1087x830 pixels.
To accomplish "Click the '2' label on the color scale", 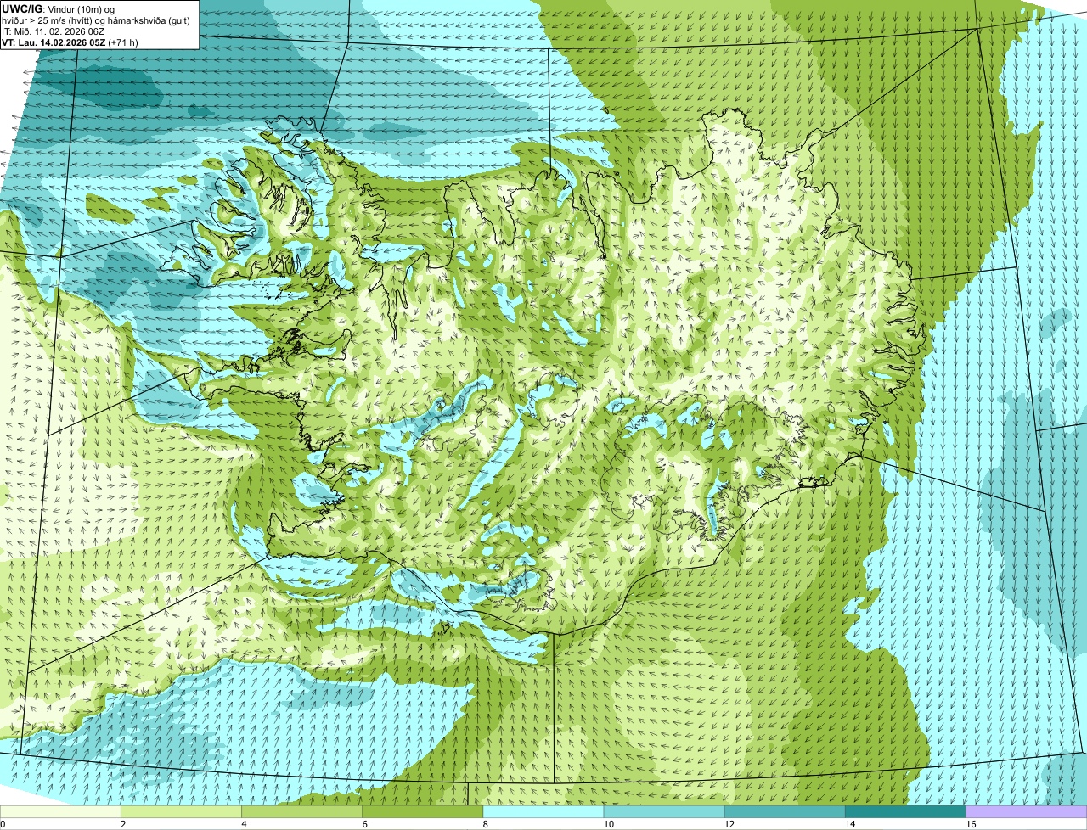I will click(x=123, y=824).
